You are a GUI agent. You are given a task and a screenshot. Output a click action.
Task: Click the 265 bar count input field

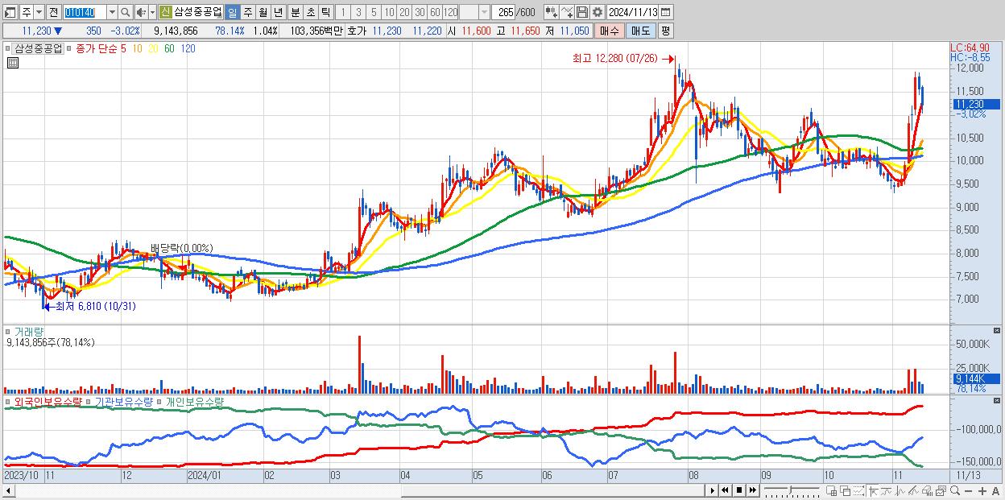point(504,12)
